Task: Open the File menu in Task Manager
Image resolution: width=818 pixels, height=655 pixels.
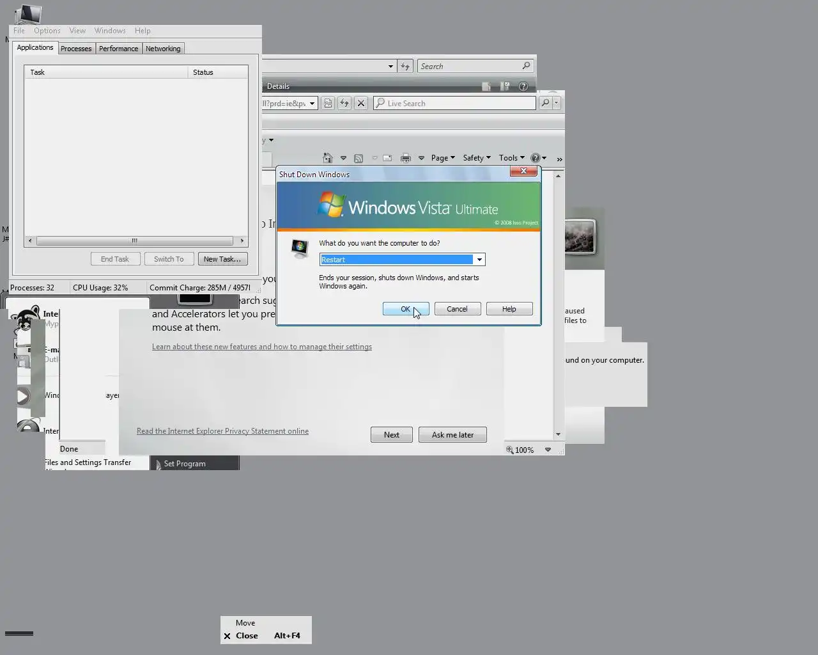Action: tap(19, 31)
